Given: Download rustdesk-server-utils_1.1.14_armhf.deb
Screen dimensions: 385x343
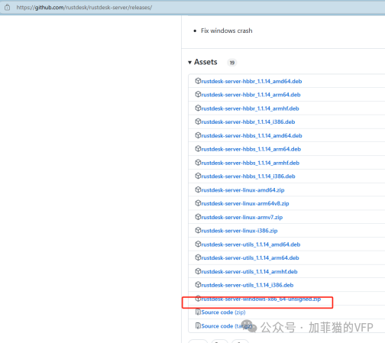Looking at the screenshot, I should click(249, 272).
